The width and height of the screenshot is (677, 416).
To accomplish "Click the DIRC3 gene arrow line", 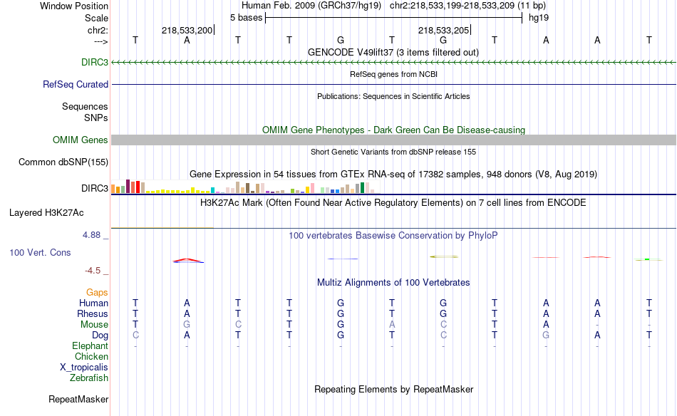I will tap(393, 63).
